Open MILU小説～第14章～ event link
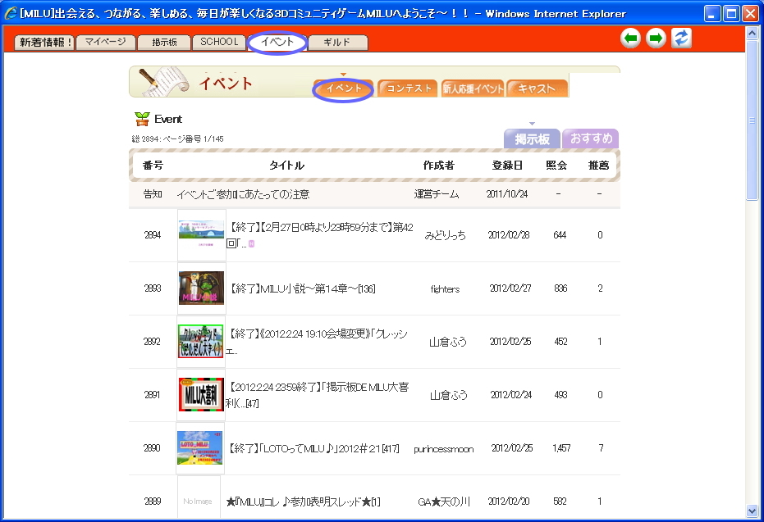The image size is (764, 522). (303, 289)
